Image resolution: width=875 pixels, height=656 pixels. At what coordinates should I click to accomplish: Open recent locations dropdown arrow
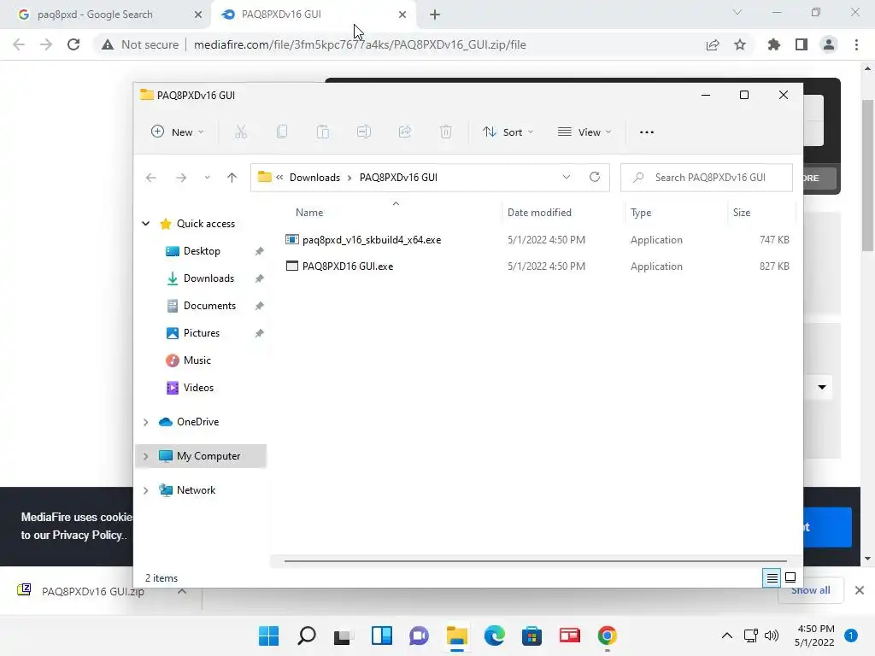pos(207,178)
